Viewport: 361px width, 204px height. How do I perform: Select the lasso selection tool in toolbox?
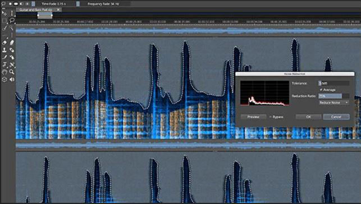[12, 20]
